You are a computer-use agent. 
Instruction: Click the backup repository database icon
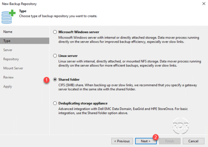tap(8, 17)
